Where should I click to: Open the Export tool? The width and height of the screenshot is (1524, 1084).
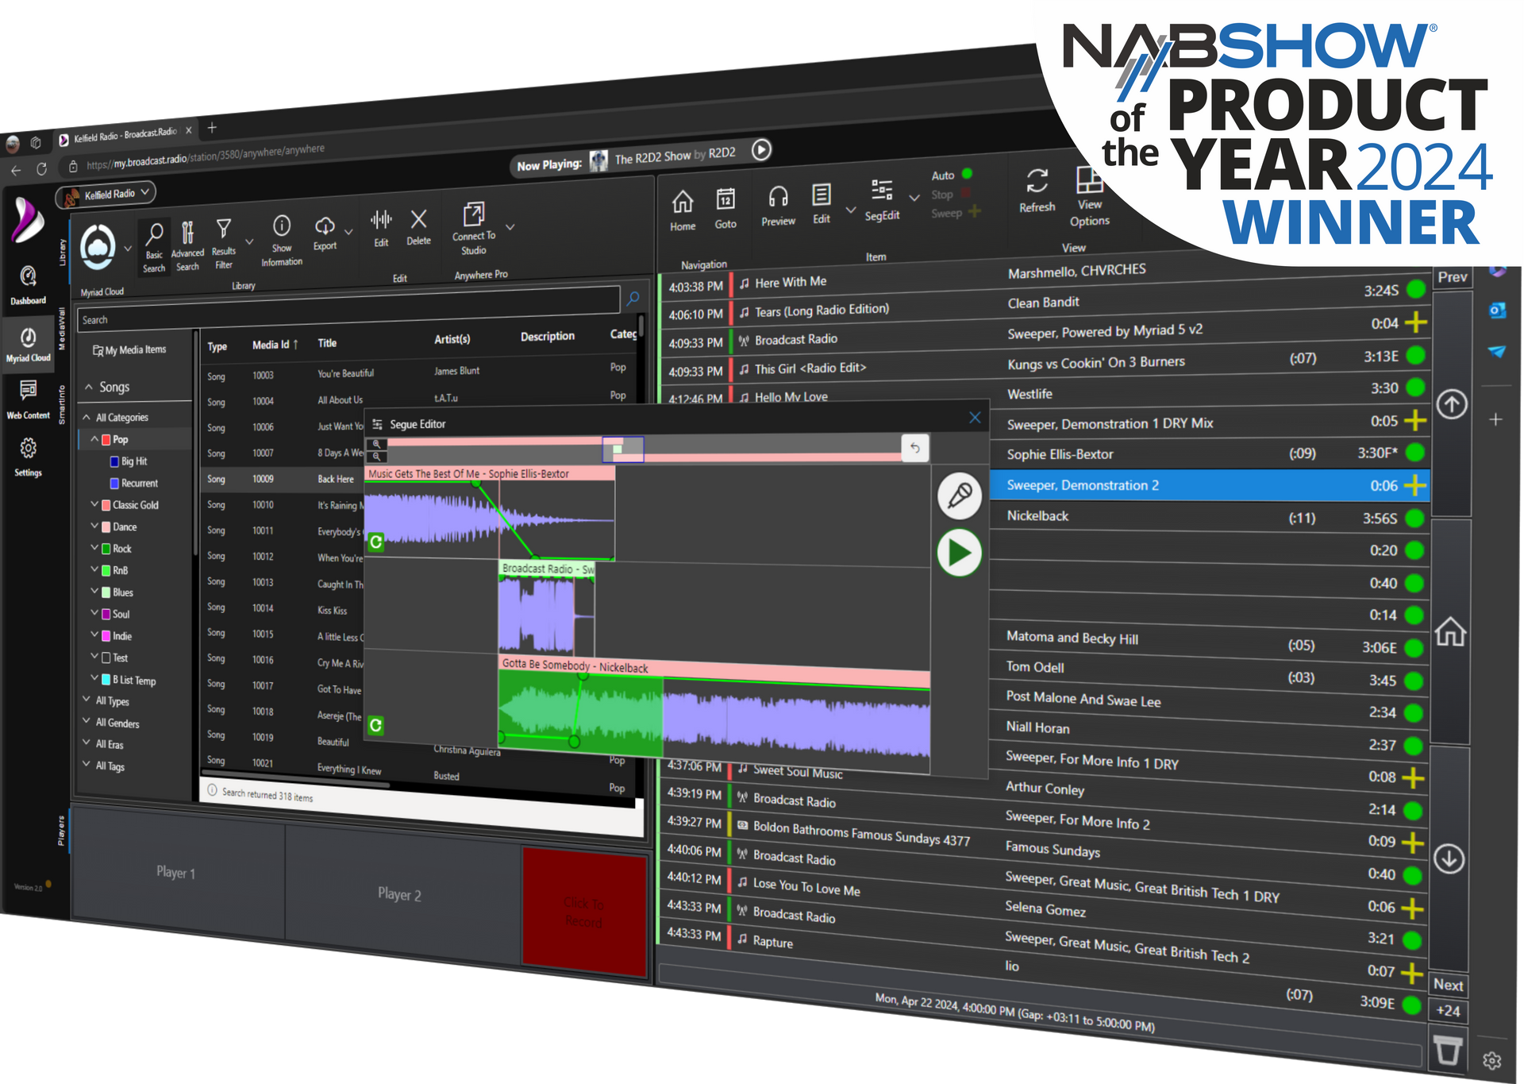point(325,233)
